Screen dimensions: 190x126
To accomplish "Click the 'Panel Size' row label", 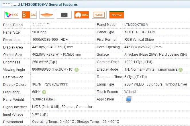I will 11,32.
